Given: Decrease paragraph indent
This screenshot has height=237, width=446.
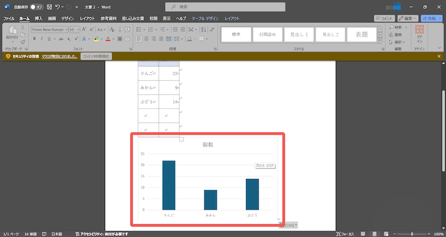Looking at the screenshot, I should tap(175, 29).
